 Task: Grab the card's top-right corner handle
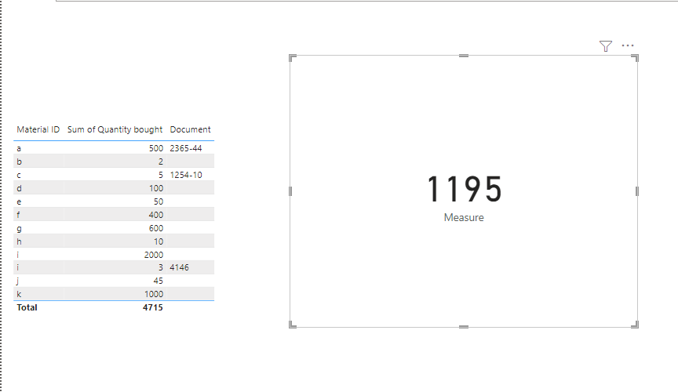635,58
